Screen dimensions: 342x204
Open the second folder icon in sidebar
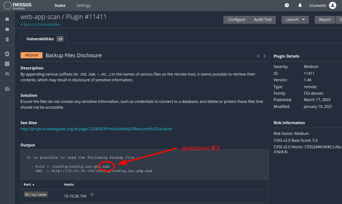coord(7,29)
